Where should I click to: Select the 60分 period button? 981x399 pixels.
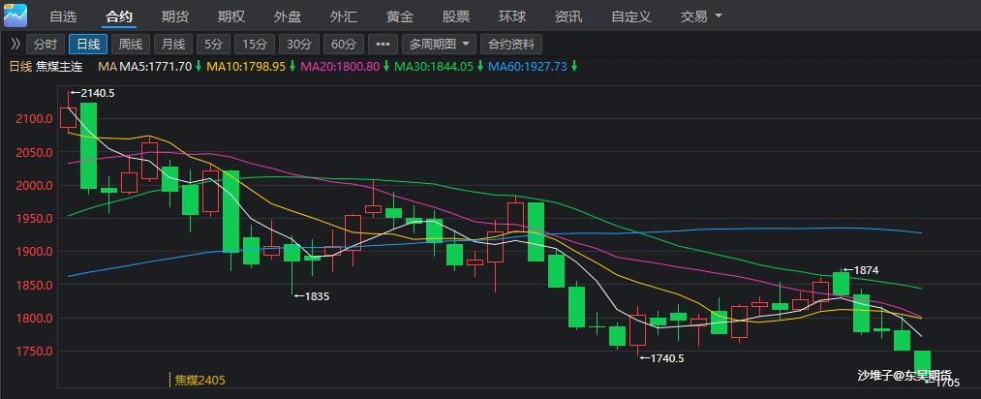click(x=344, y=44)
